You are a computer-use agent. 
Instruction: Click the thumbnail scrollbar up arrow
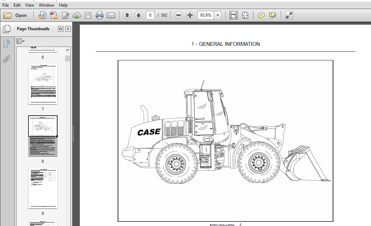pos(67,50)
